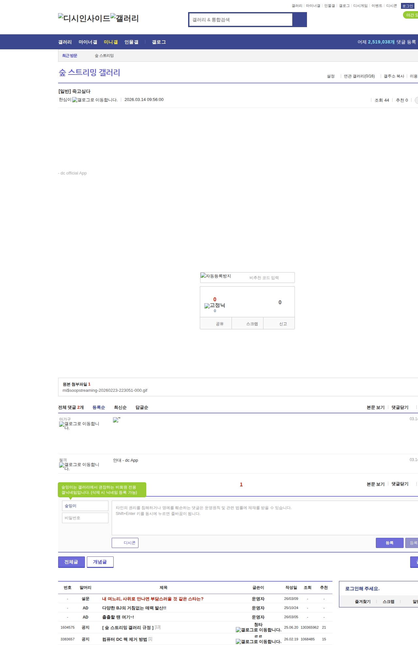Screen dimensions: 418x645
Task: Switch to the 마이너갤 nav tab
Action: point(88,42)
